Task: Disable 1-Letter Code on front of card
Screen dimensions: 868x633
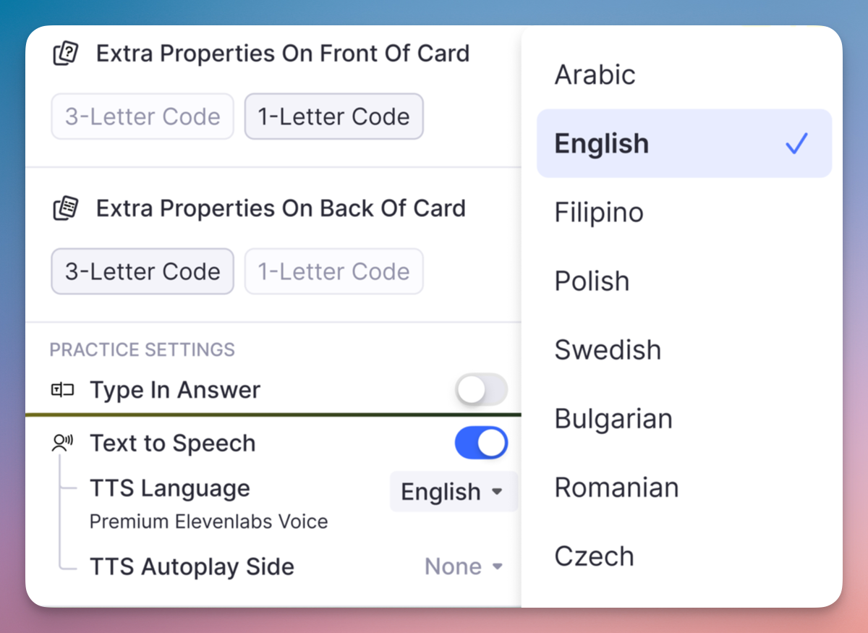Action: [333, 116]
